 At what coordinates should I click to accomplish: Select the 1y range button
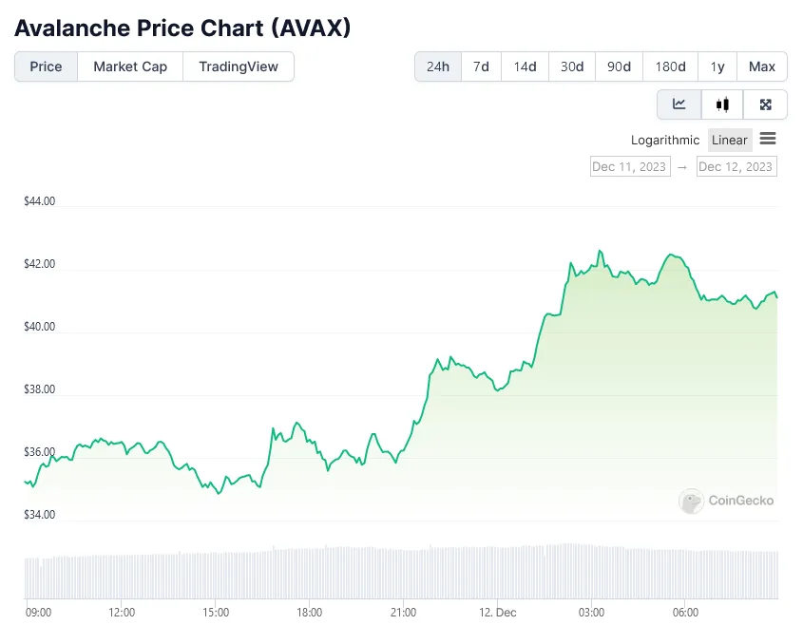pyautogui.click(x=717, y=66)
